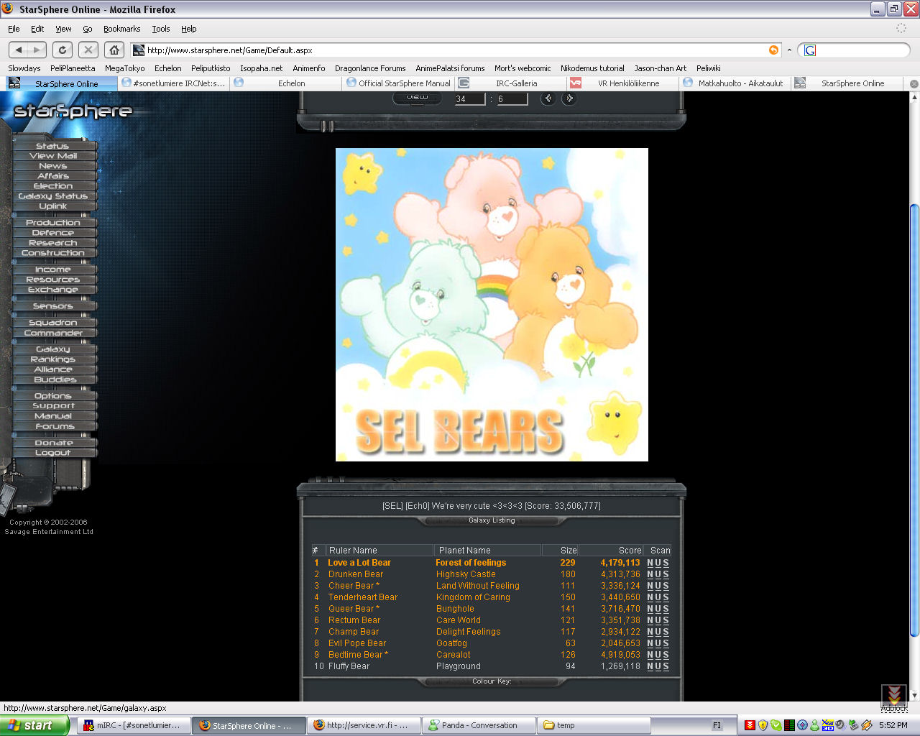The image size is (920, 736).
Task: Open the View menu in the menu bar
Action: click(x=63, y=29)
